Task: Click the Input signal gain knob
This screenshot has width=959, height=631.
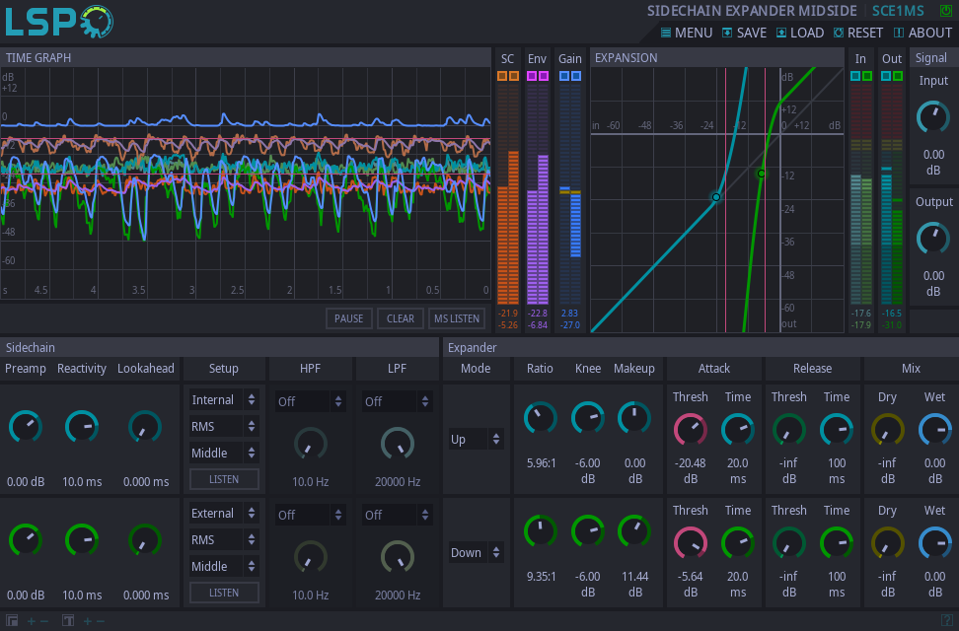Action: (933, 117)
